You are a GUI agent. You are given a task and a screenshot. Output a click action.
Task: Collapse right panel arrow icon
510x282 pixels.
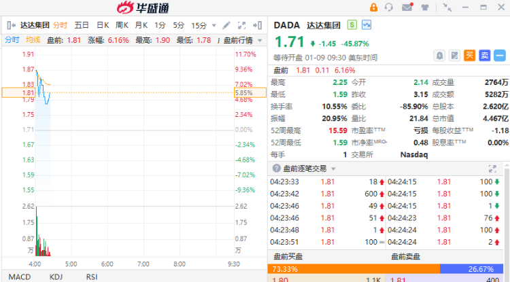(258, 25)
